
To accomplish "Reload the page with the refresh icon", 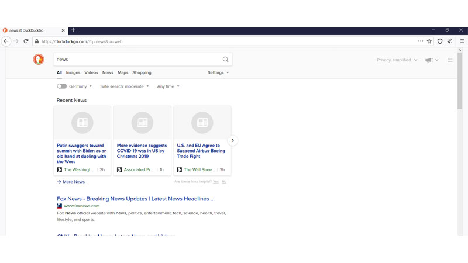I will click(26, 41).
